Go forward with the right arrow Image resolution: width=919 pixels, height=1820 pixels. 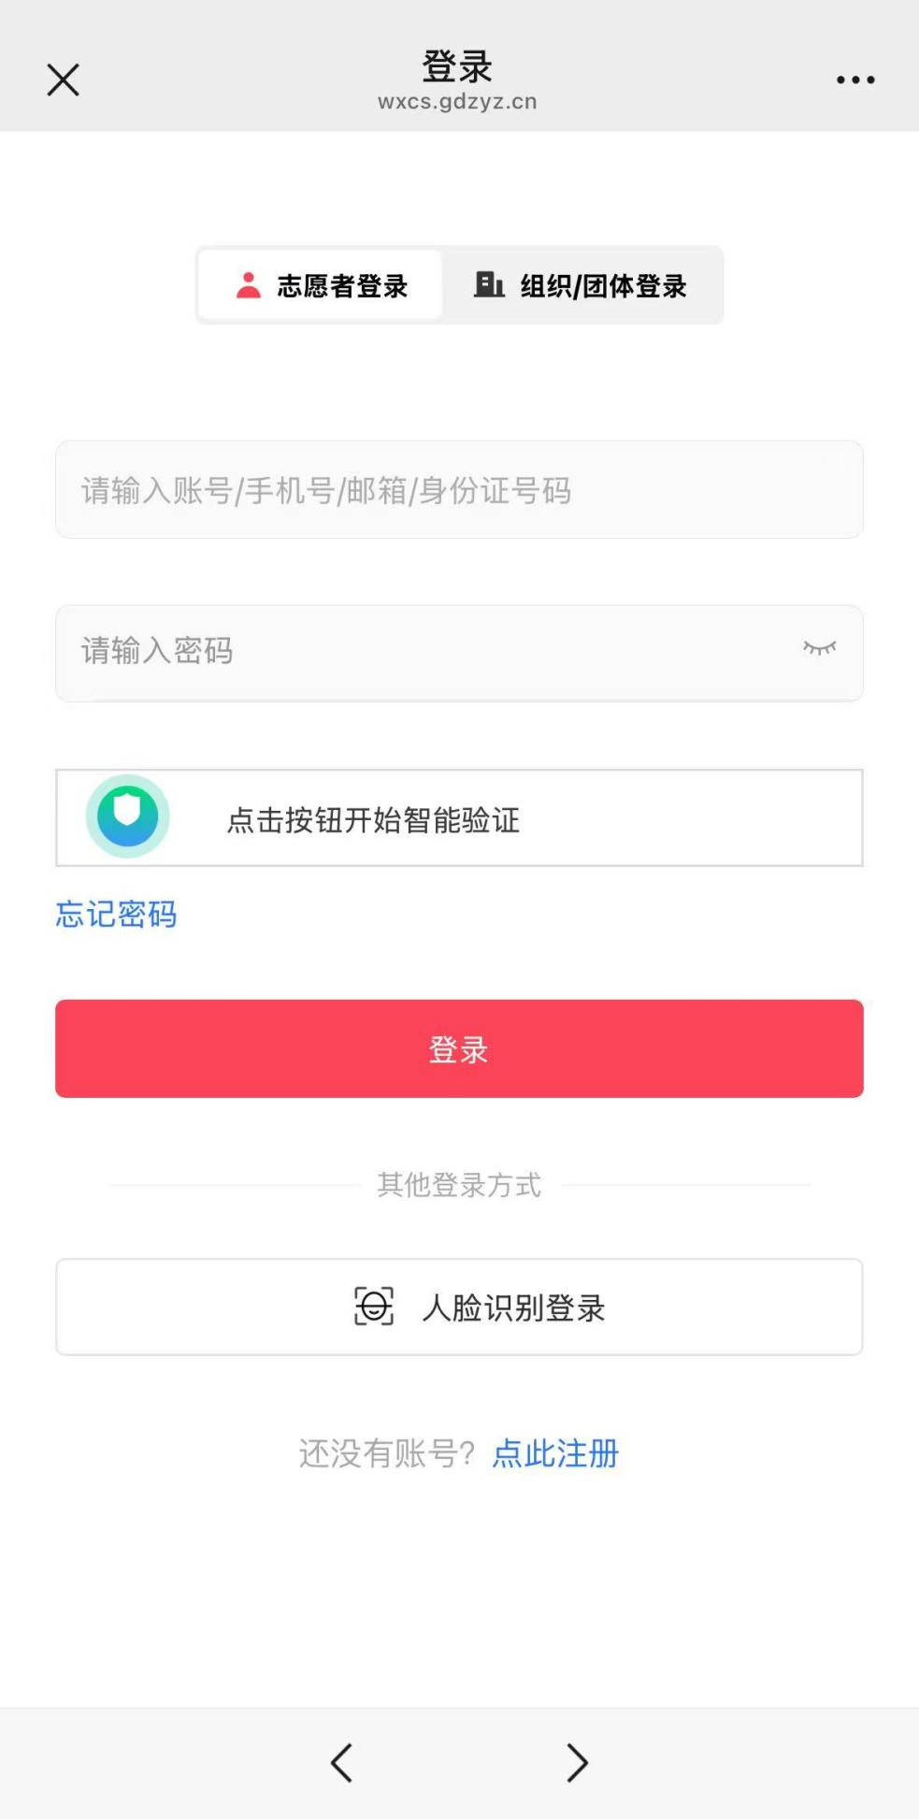click(577, 1763)
